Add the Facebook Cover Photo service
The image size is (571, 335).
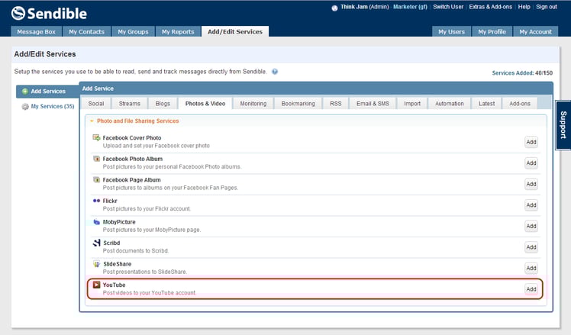(x=531, y=142)
